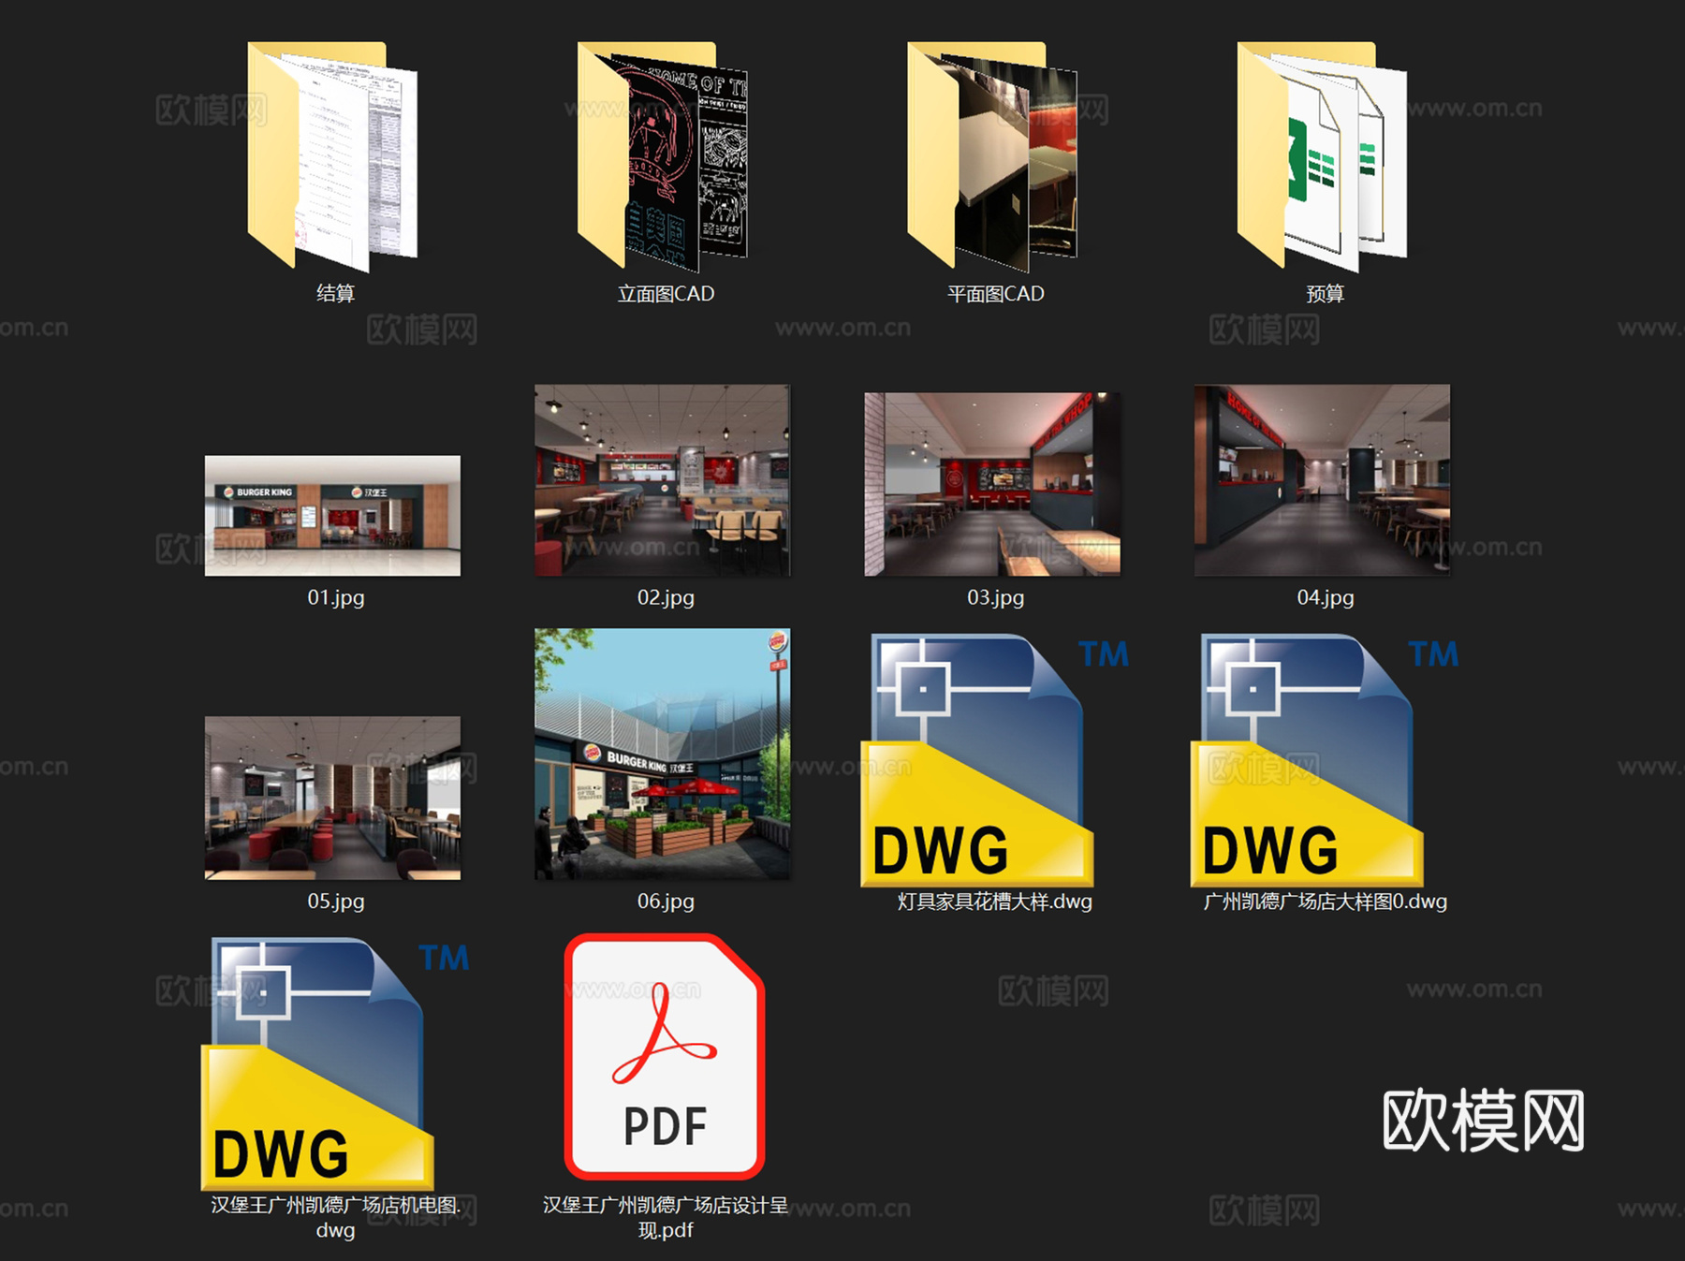Select the 汉堡王广州凯德广场店机电图.dwg file icon
Image resolution: width=1685 pixels, height=1261 pixels.
[x=335, y=1063]
